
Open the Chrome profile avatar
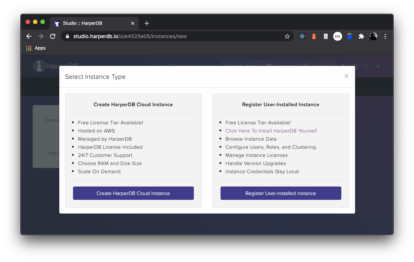[373, 36]
